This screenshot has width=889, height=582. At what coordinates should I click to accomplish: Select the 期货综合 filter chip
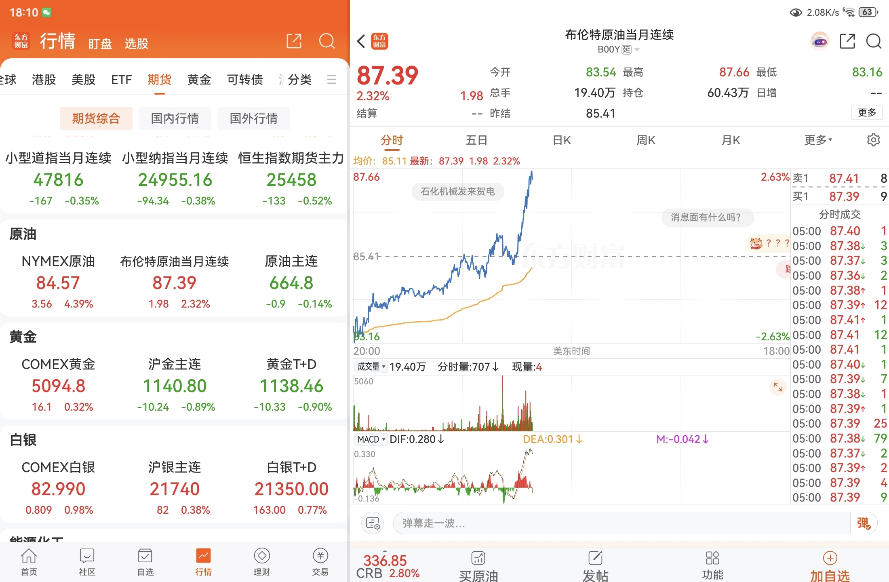point(96,118)
